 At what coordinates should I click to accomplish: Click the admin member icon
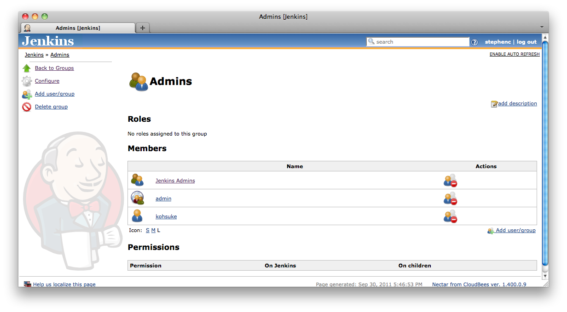click(137, 198)
